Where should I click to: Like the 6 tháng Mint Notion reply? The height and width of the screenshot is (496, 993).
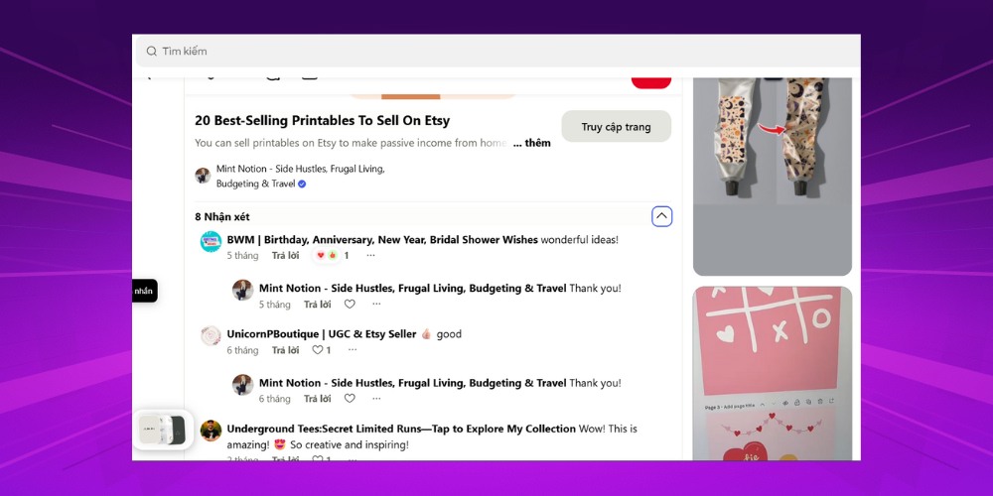tap(350, 399)
